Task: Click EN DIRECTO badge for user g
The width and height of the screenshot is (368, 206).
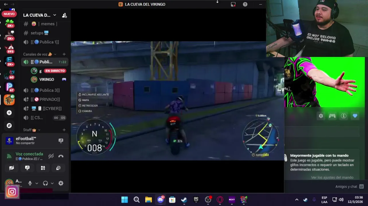Action: tap(55, 71)
